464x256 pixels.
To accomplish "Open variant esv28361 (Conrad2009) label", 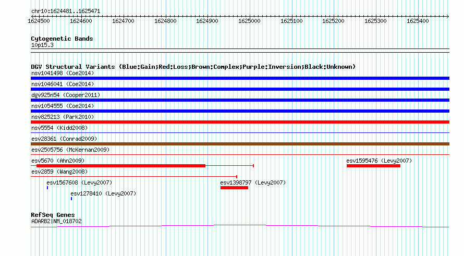I will point(64,139).
